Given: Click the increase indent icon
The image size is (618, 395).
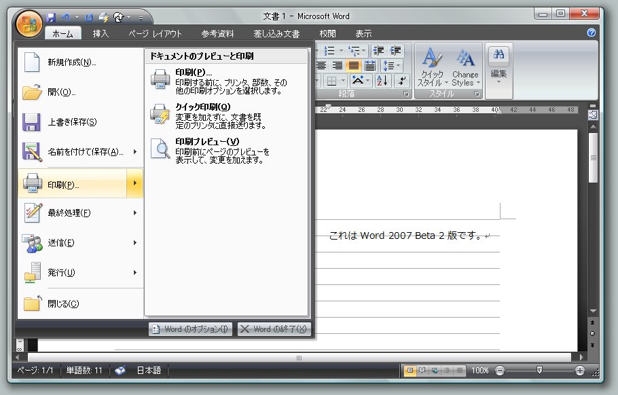Looking at the screenshot, I should coord(395,51).
